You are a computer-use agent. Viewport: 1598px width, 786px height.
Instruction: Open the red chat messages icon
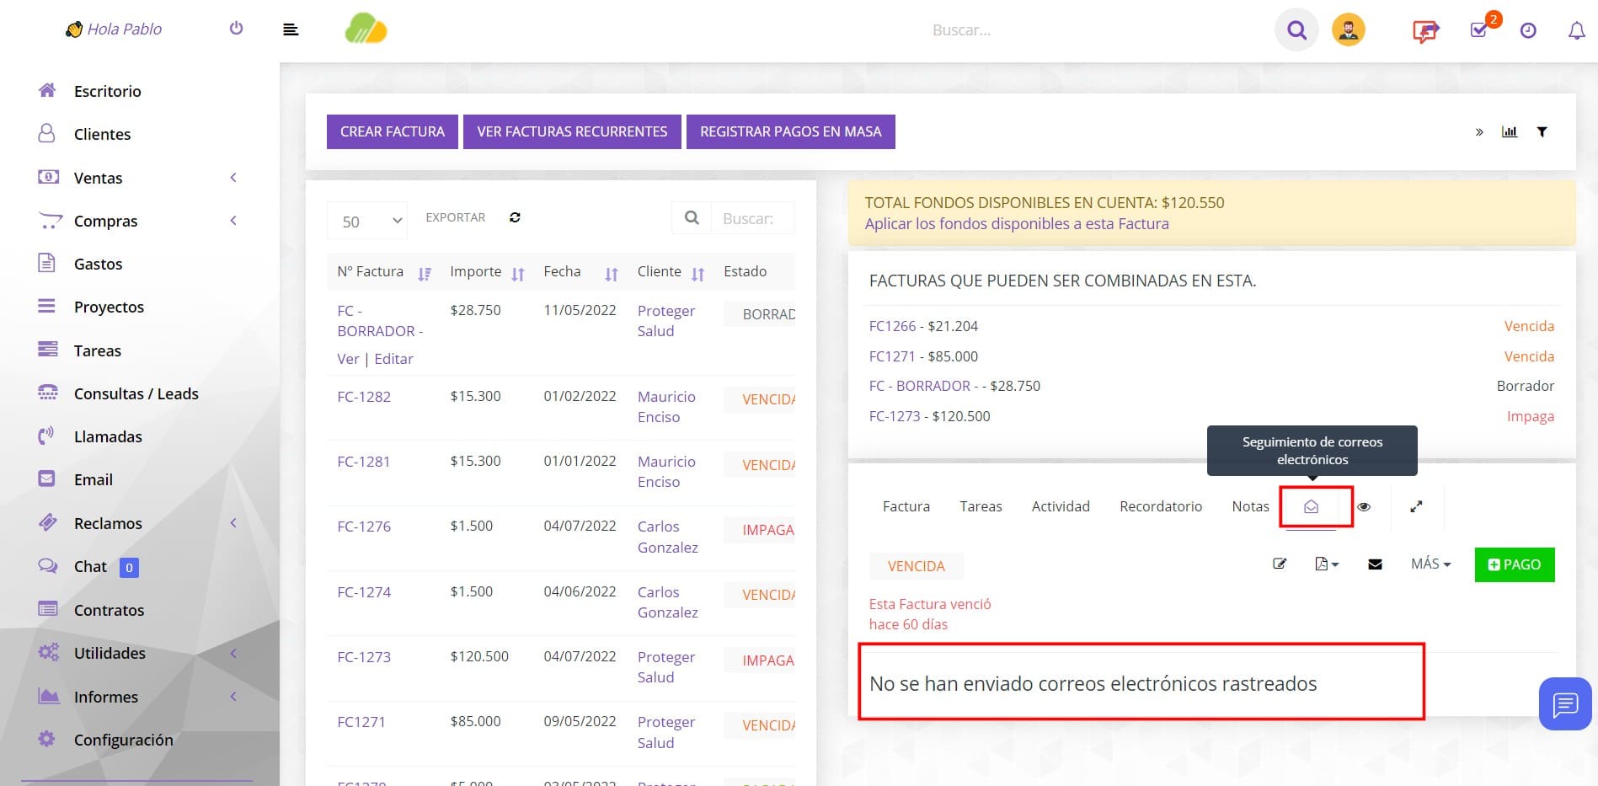[x=1425, y=31]
